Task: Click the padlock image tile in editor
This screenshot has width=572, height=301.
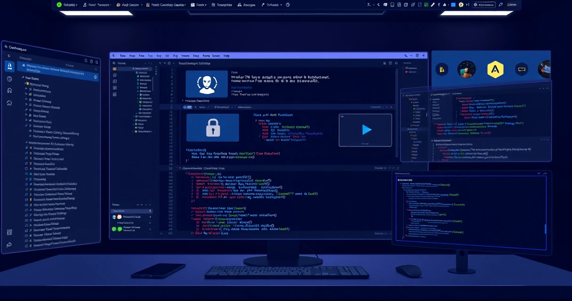Action: click(x=213, y=127)
